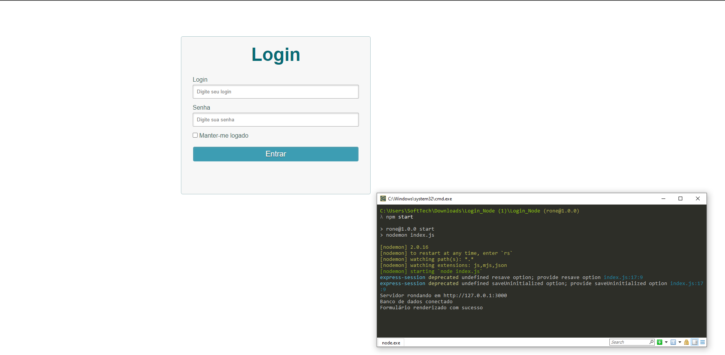Click the cmd.exe title bar app icon

[383, 198]
